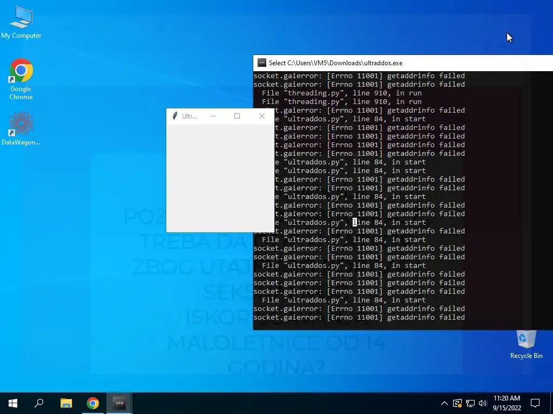Click the console window's title bar icon
This screenshot has height=414, width=553.
tap(262, 63)
